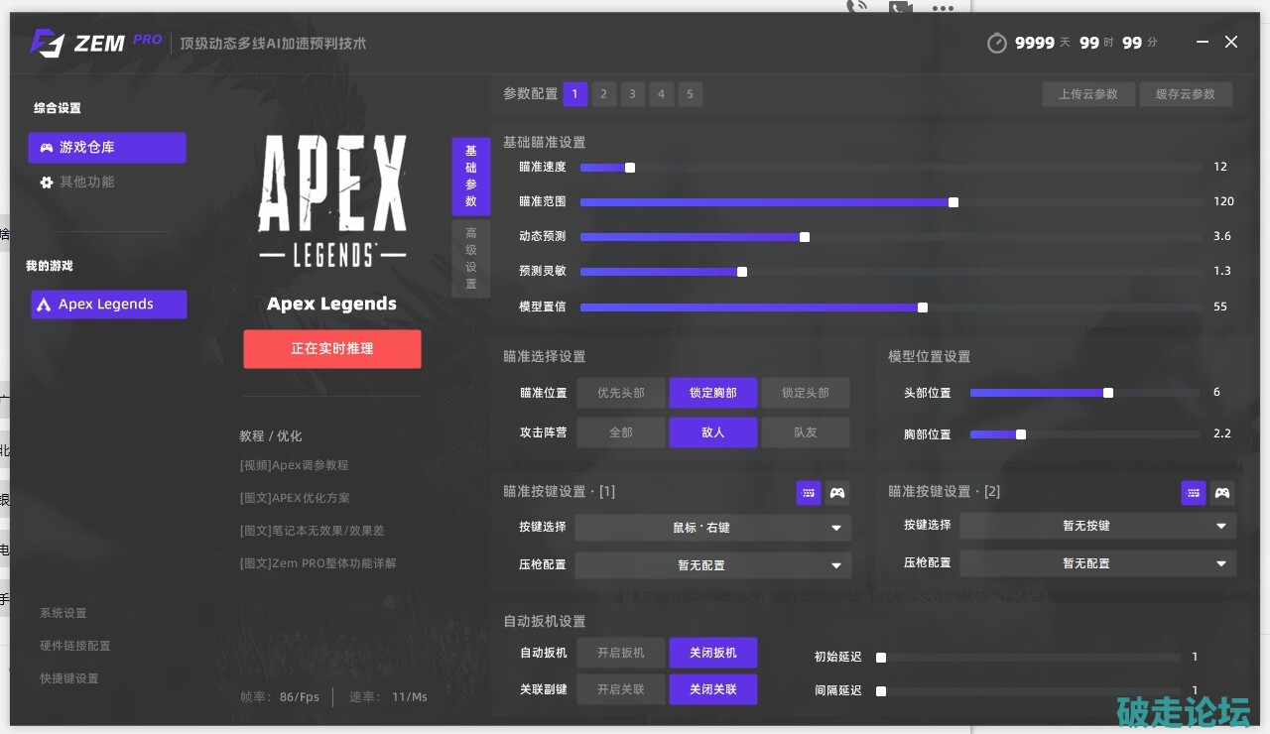Screen dimensions: 1270x734
Task: Enable 开启扳机 for auto trigger
Action: pyautogui.click(x=621, y=653)
